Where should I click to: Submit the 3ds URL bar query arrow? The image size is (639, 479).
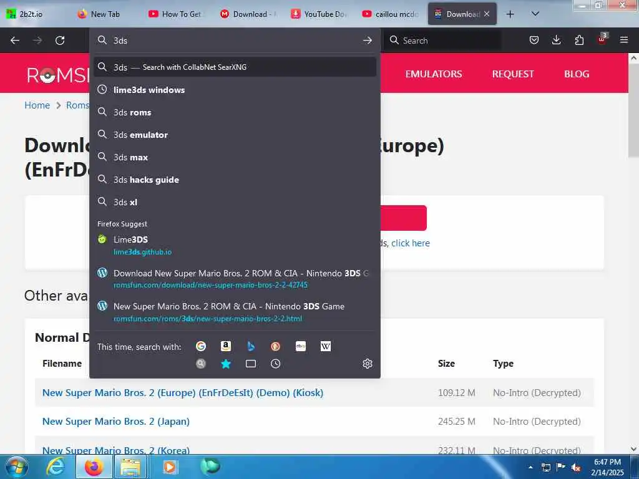(x=367, y=41)
